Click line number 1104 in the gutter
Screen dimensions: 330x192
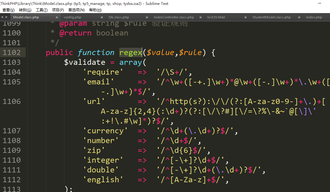12,72
